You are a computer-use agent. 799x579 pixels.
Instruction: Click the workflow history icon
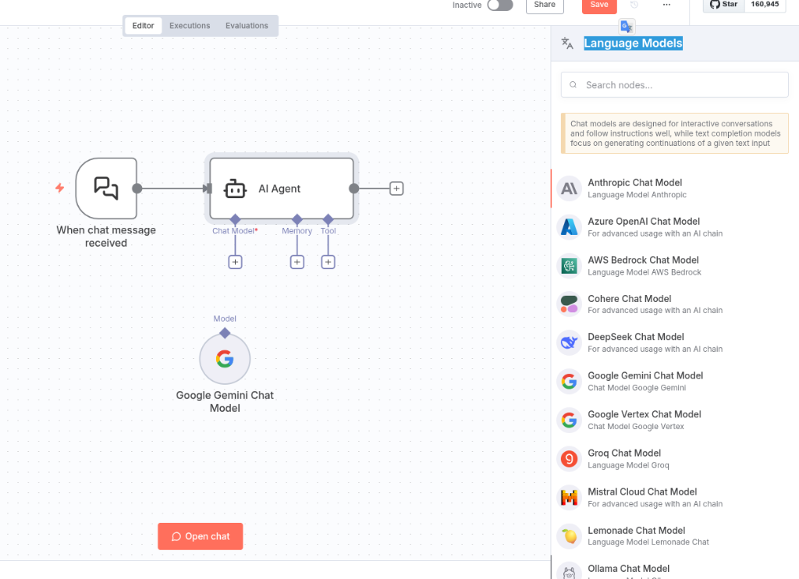tap(634, 5)
